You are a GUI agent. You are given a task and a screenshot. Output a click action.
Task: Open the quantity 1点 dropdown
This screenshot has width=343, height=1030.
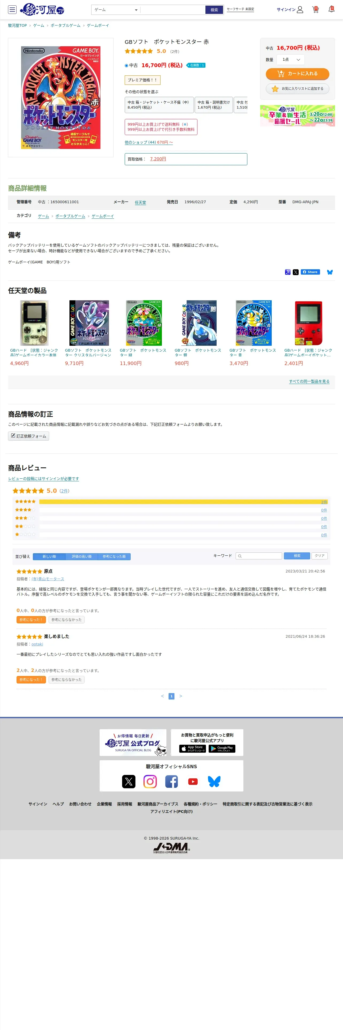click(291, 60)
